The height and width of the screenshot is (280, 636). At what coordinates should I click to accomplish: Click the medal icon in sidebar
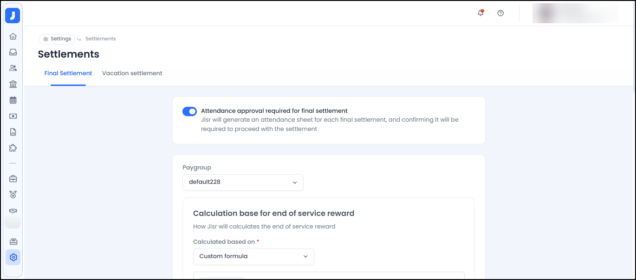tap(13, 195)
